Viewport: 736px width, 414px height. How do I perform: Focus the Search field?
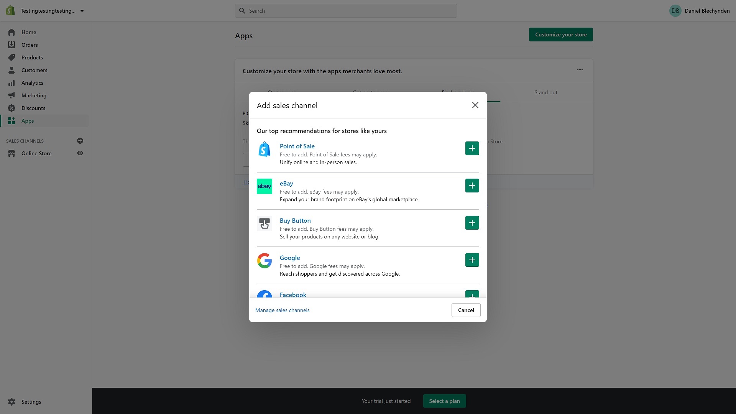click(346, 11)
